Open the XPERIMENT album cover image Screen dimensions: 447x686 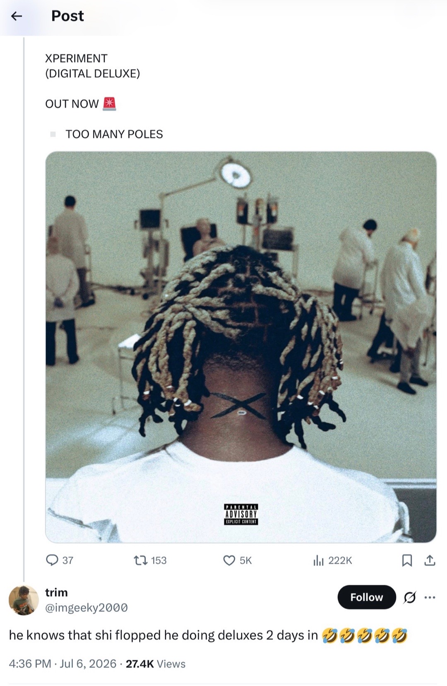[241, 347]
